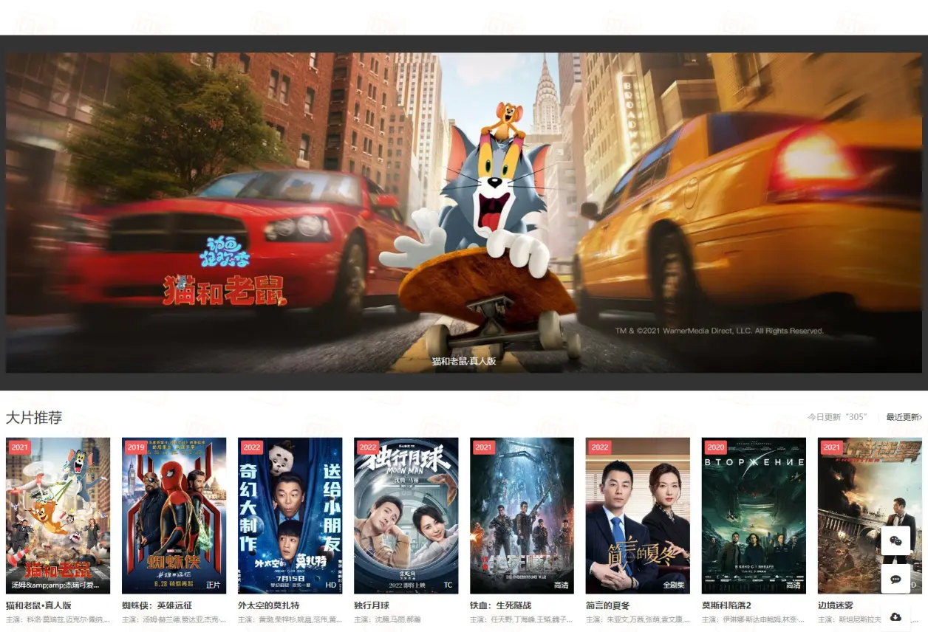Click title link 边境迷雾
Viewport: 928px width, 632px height.
(836, 605)
